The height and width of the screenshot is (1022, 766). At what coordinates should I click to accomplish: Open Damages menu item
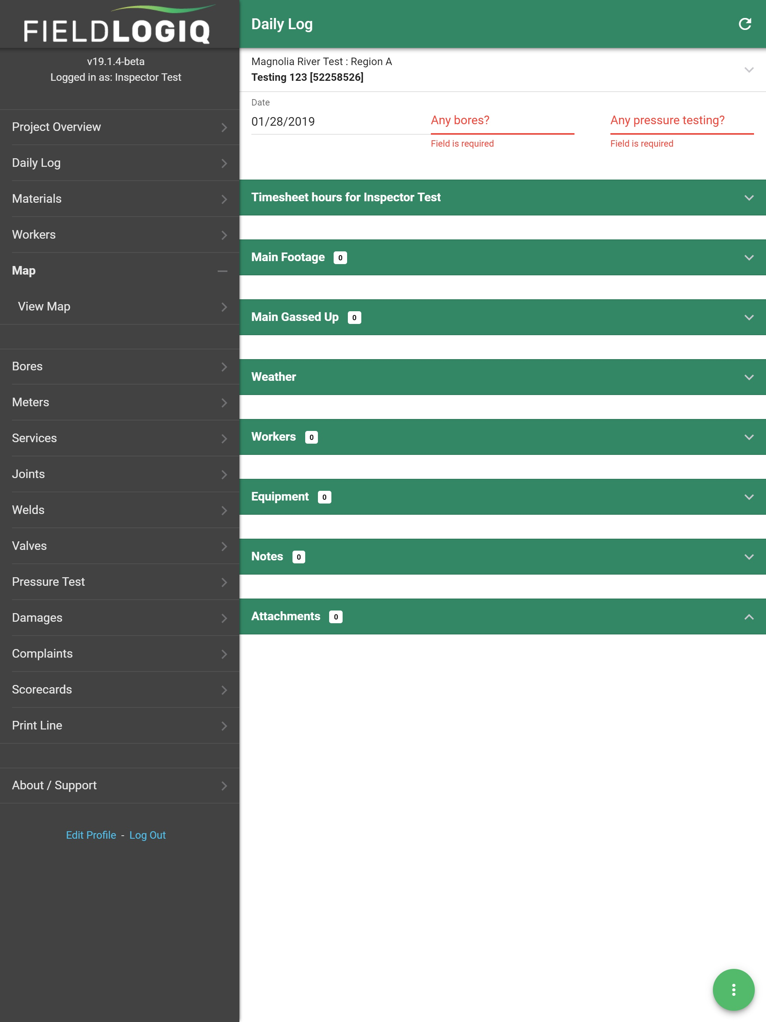coord(120,618)
